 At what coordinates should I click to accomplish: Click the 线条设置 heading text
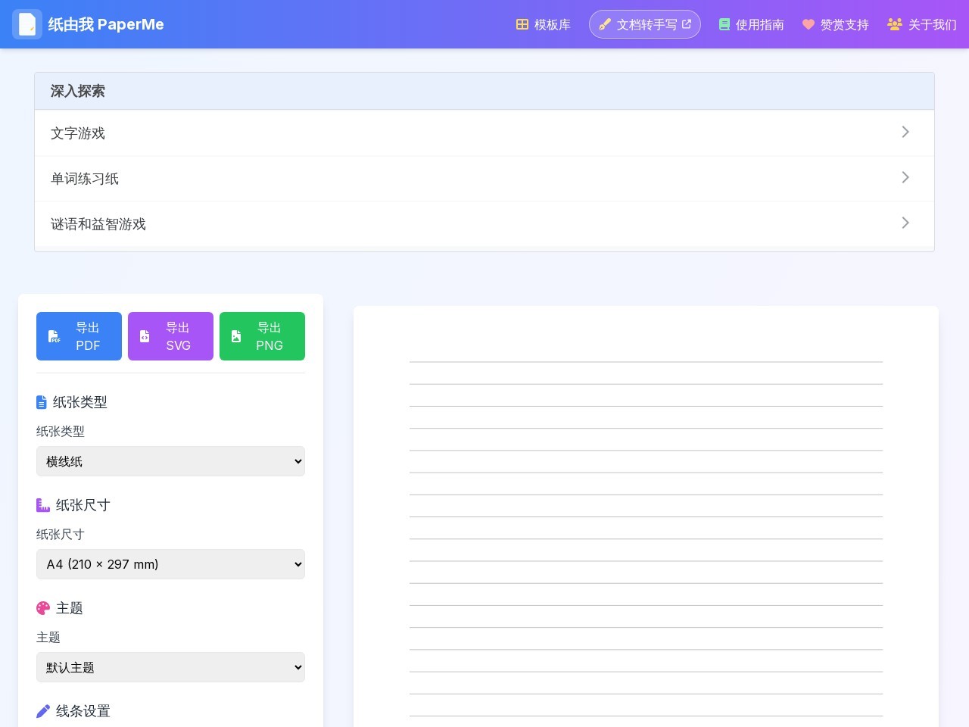point(83,711)
